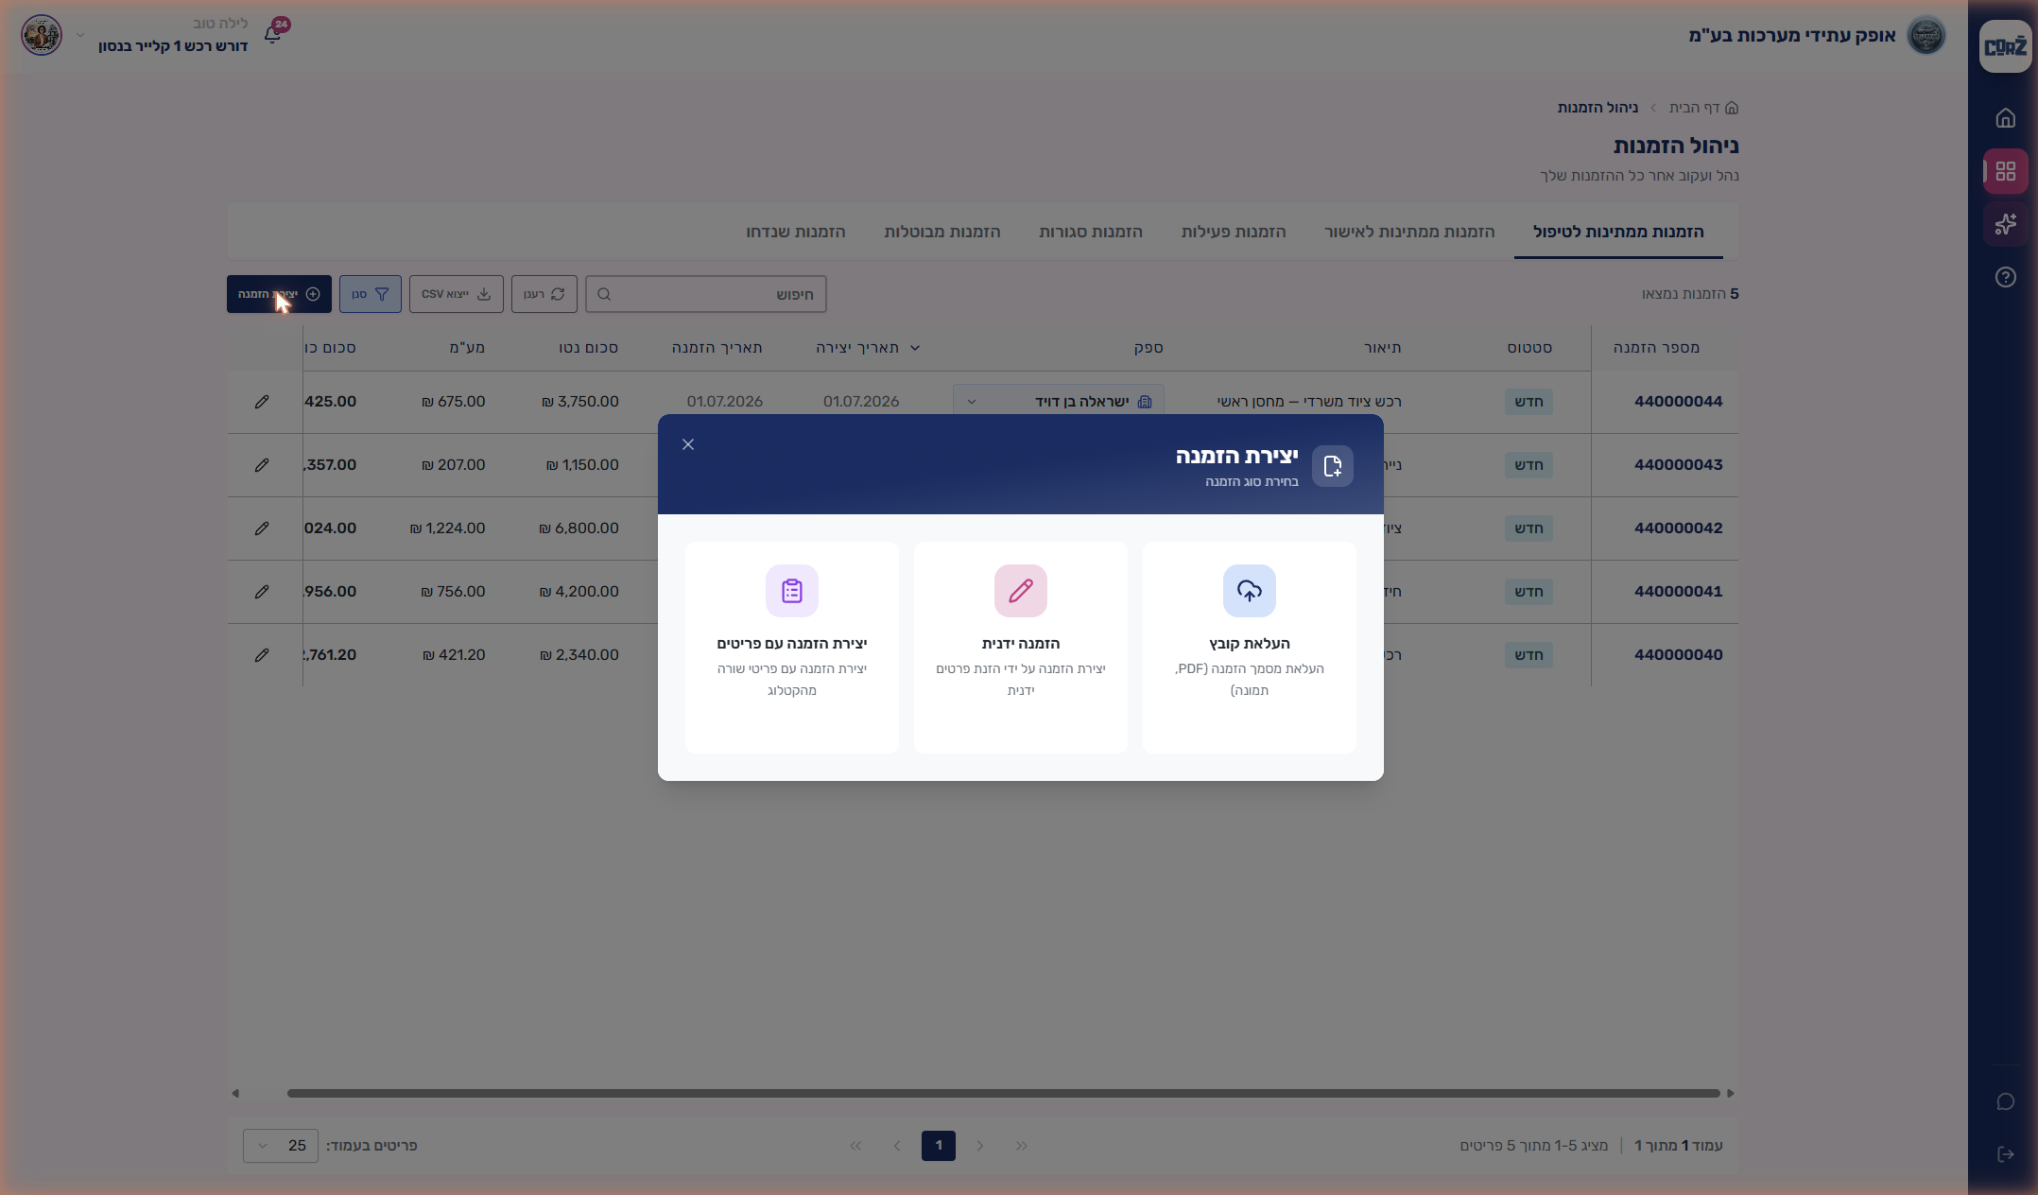Click the ספק column header
The image size is (2038, 1195).
1149,348
